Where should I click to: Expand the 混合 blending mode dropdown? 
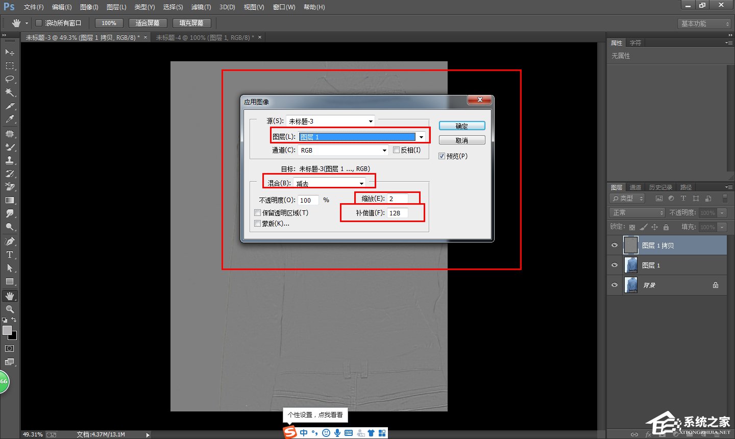[x=361, y=183]
